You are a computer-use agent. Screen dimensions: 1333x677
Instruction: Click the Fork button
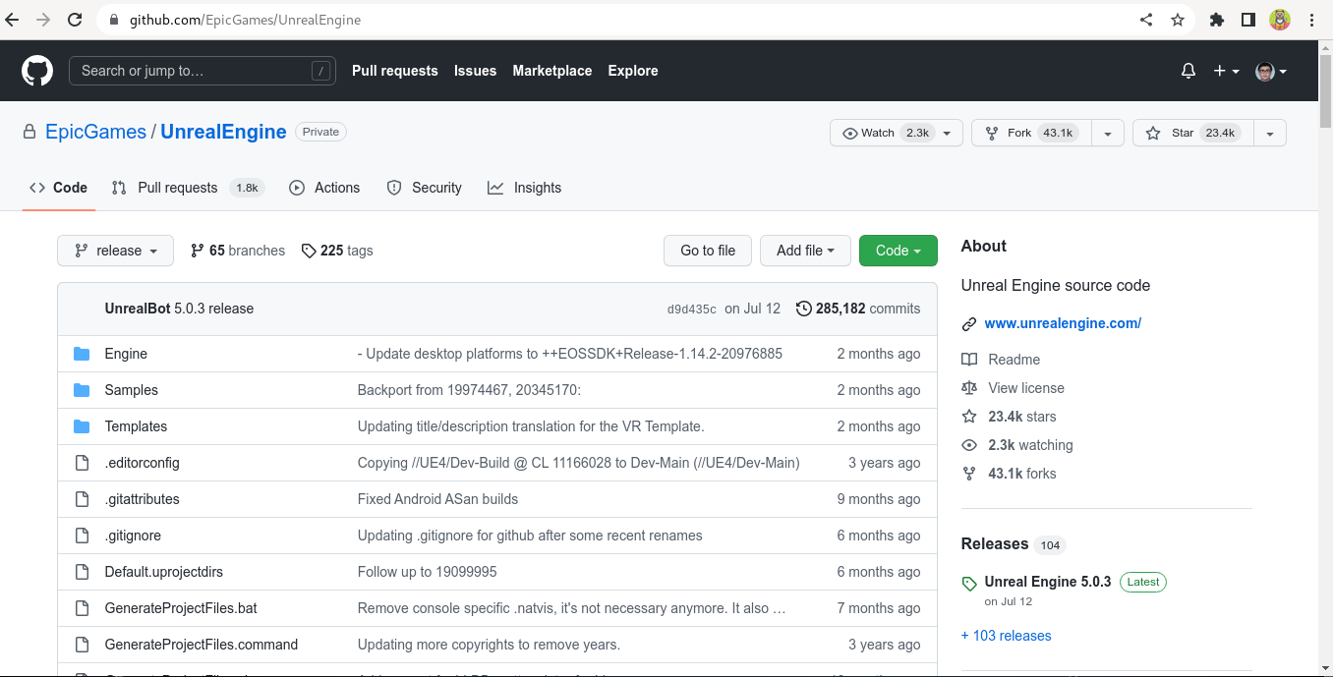tap(1031, 133)
